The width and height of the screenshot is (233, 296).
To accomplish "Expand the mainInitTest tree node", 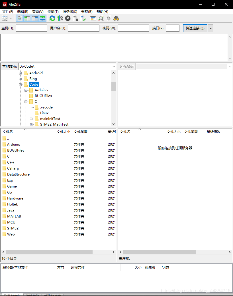I will click(x=31, y=119).
